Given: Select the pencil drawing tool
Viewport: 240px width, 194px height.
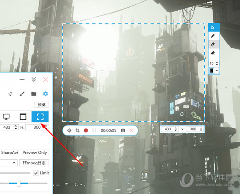Looking at the screenshot, I should pyautogui.click(x=214, y=36).
